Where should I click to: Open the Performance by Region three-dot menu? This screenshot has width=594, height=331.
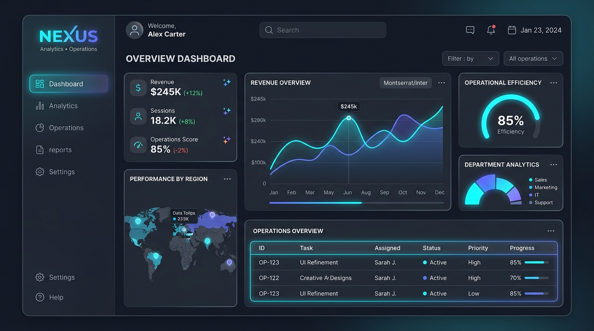coord(227,179)
